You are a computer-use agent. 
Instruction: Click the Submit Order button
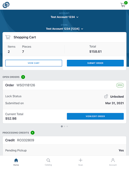95,63
